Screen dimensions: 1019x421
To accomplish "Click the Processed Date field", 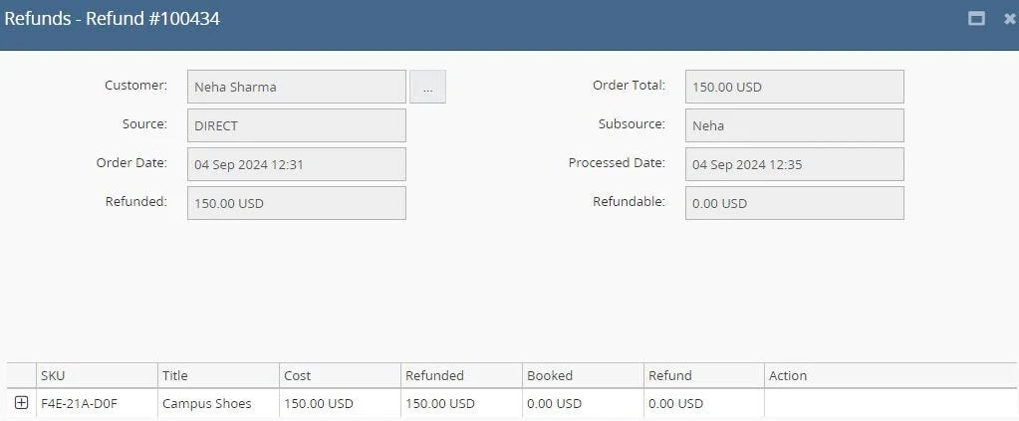I will [794, 164].
